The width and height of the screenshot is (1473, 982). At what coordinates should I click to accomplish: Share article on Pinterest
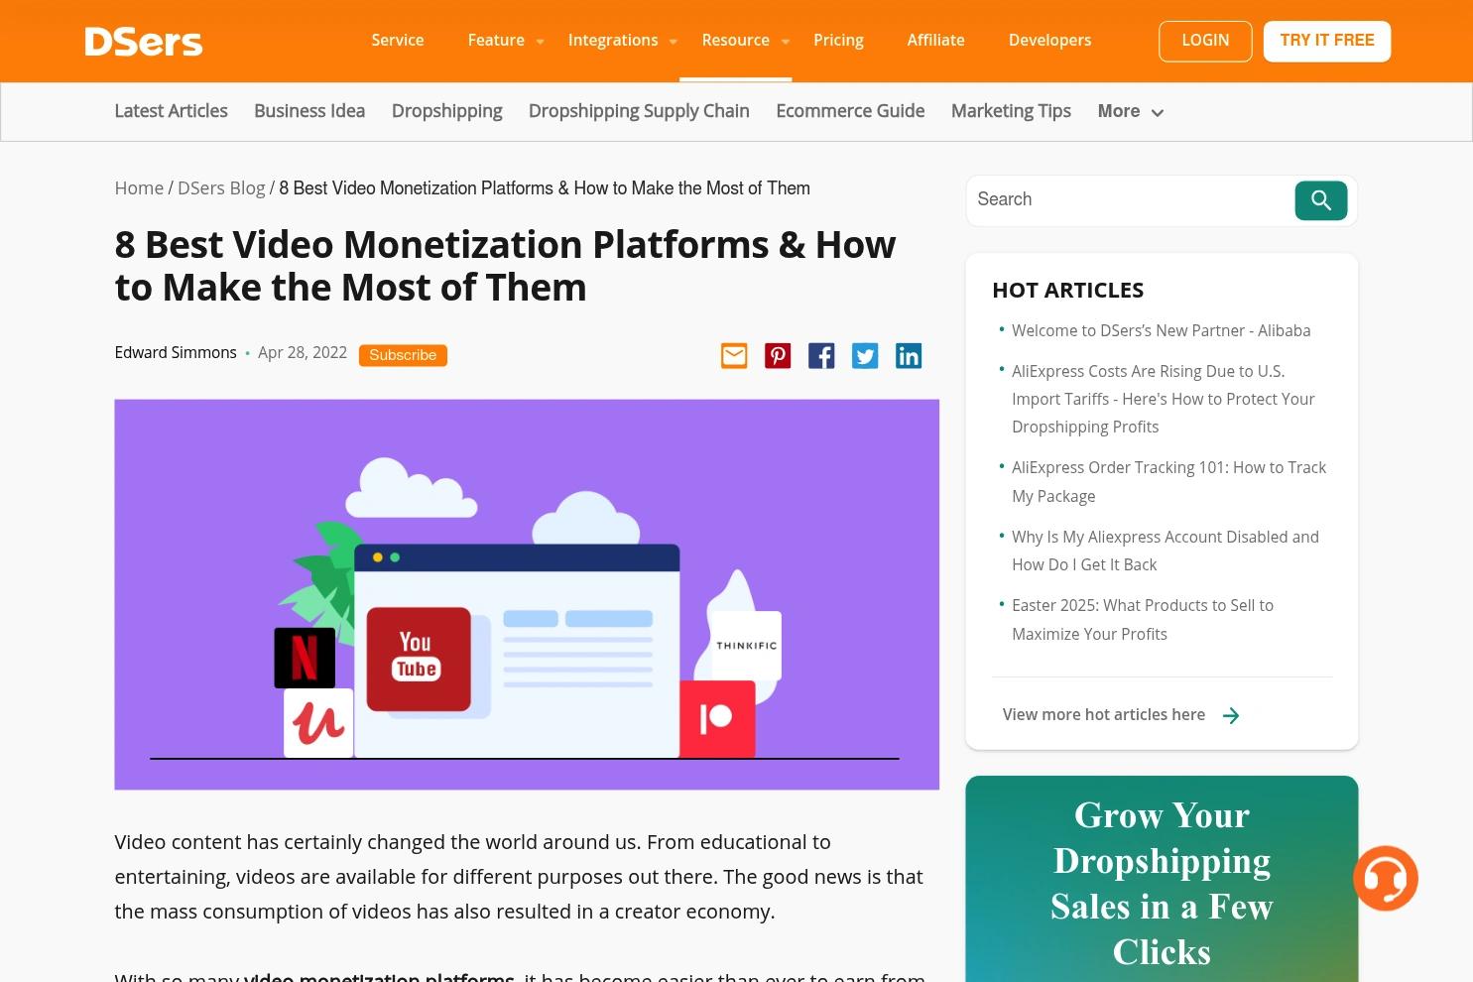(778, 356)
